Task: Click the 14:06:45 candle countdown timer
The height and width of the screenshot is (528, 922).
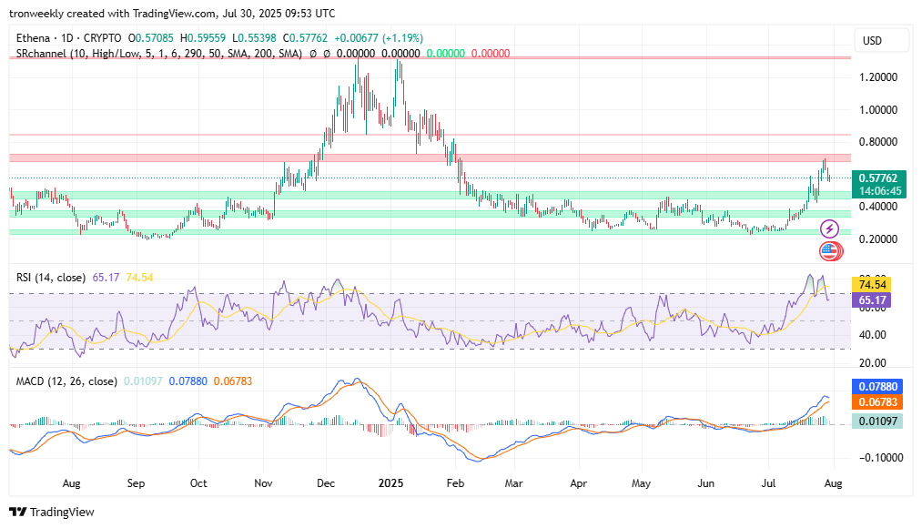Action: [x=878, y=191]
